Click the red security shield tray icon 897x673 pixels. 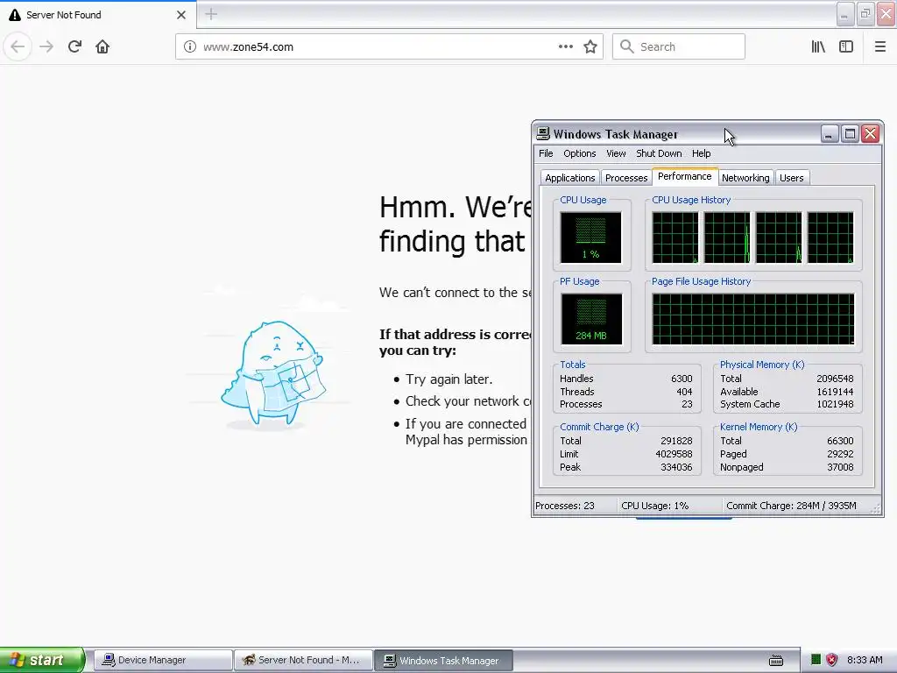(832, 660)
